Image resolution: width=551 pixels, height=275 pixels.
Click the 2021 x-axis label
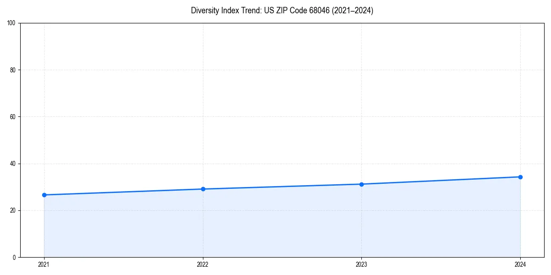pyautogui.click(x=44, y=264)
